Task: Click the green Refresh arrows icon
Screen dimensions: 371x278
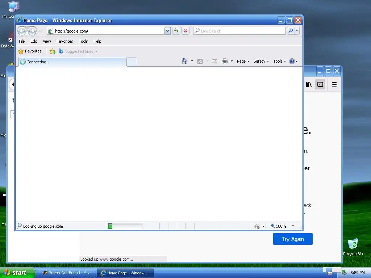Action: (176, 31)
